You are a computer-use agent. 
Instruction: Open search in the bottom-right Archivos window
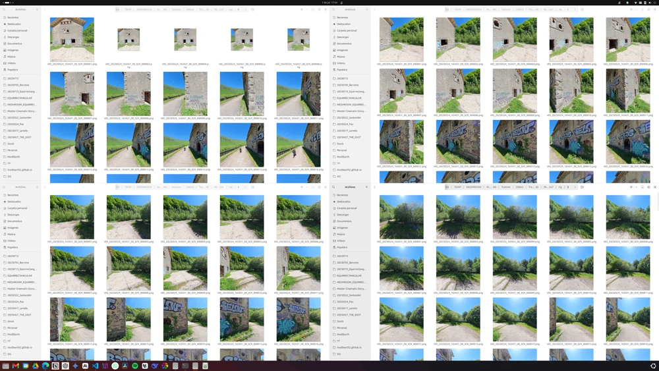click(333, 187)
